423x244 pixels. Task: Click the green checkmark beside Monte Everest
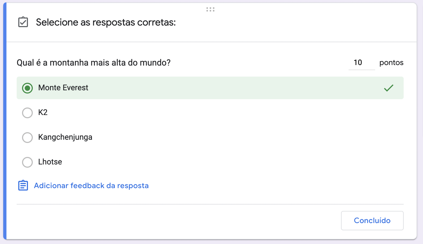coord(389,88)
